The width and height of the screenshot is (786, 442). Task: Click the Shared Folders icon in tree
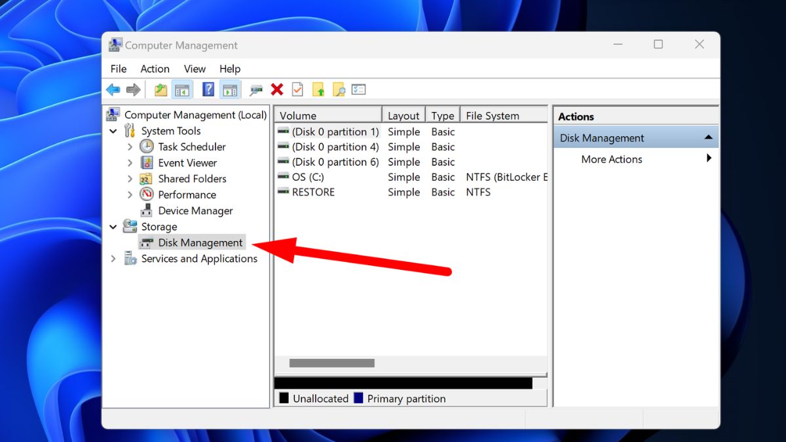pos(147,179)
